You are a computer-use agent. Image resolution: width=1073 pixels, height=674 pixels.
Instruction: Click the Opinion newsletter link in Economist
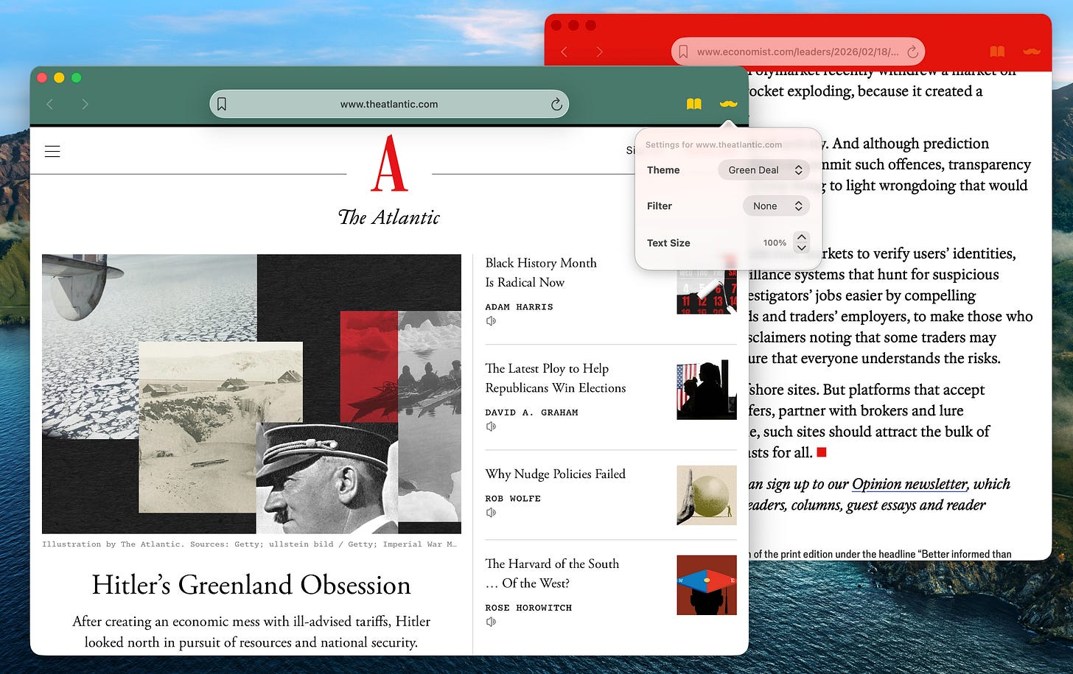coord(909,484)
